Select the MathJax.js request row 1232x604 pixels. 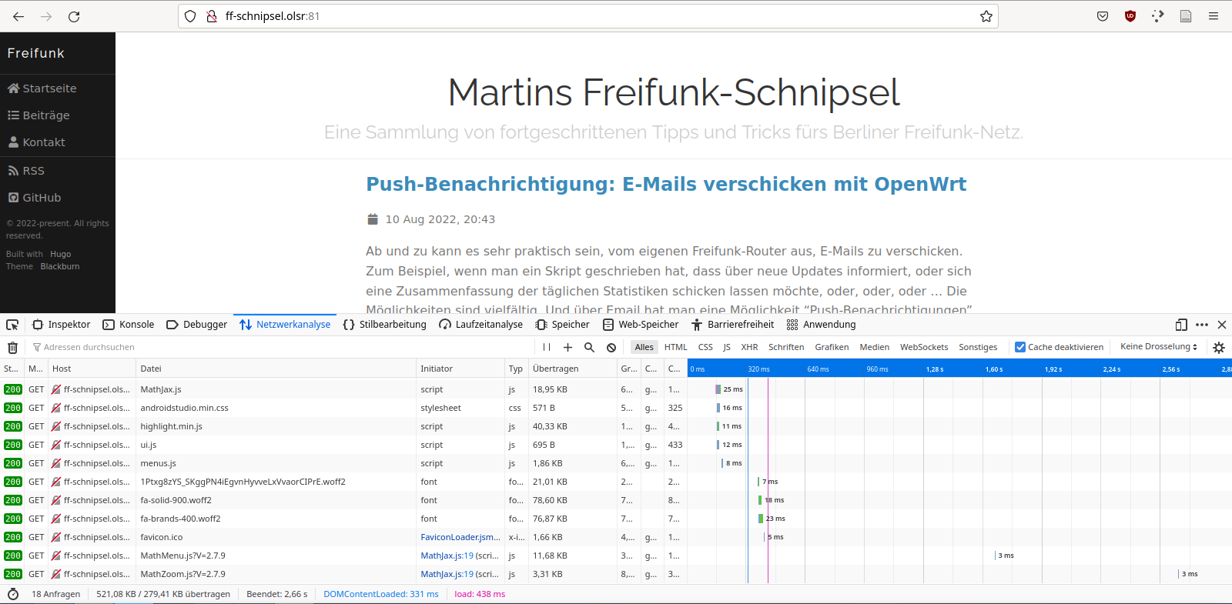616,389
